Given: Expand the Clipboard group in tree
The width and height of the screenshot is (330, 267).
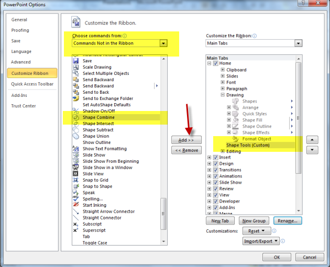Looking at the screenshot, I should point(223,70).
